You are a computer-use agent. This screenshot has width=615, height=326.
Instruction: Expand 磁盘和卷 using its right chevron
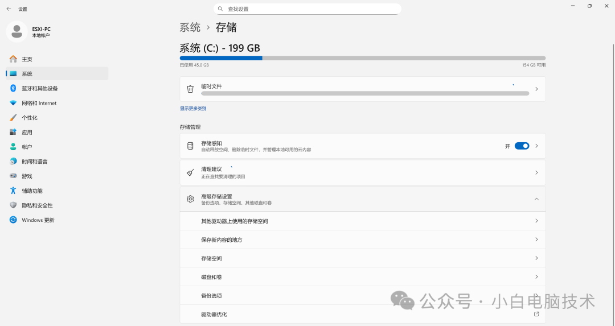point(536,277)
